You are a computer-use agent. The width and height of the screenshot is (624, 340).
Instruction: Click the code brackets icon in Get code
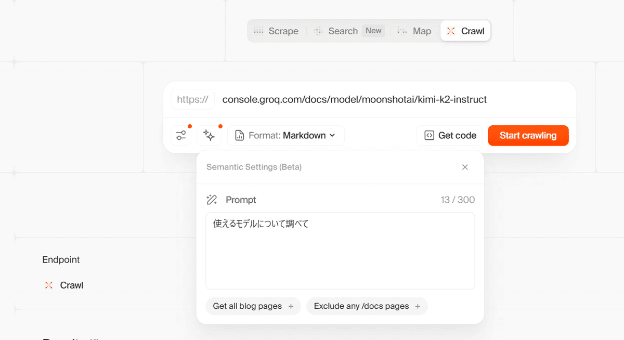429,136
